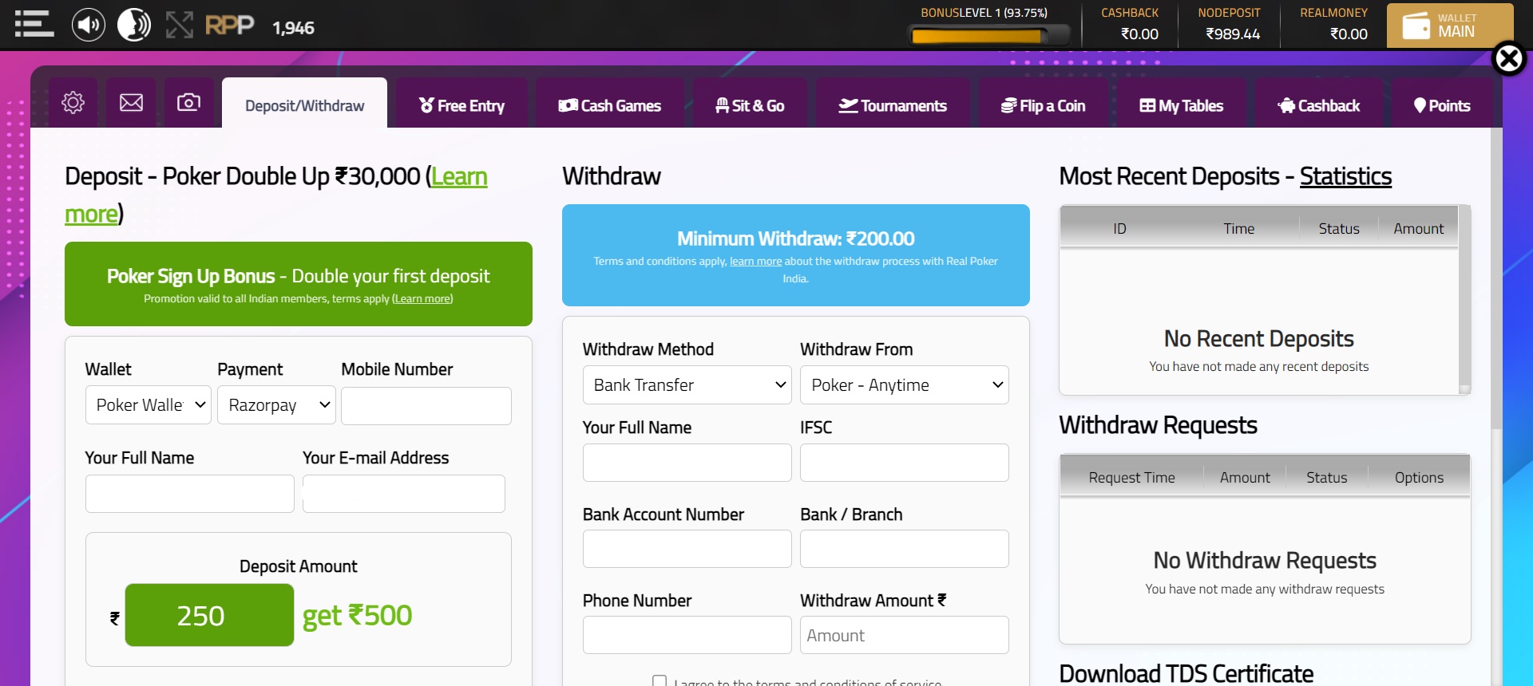Open the envelope messages icon

click(131, 103)
